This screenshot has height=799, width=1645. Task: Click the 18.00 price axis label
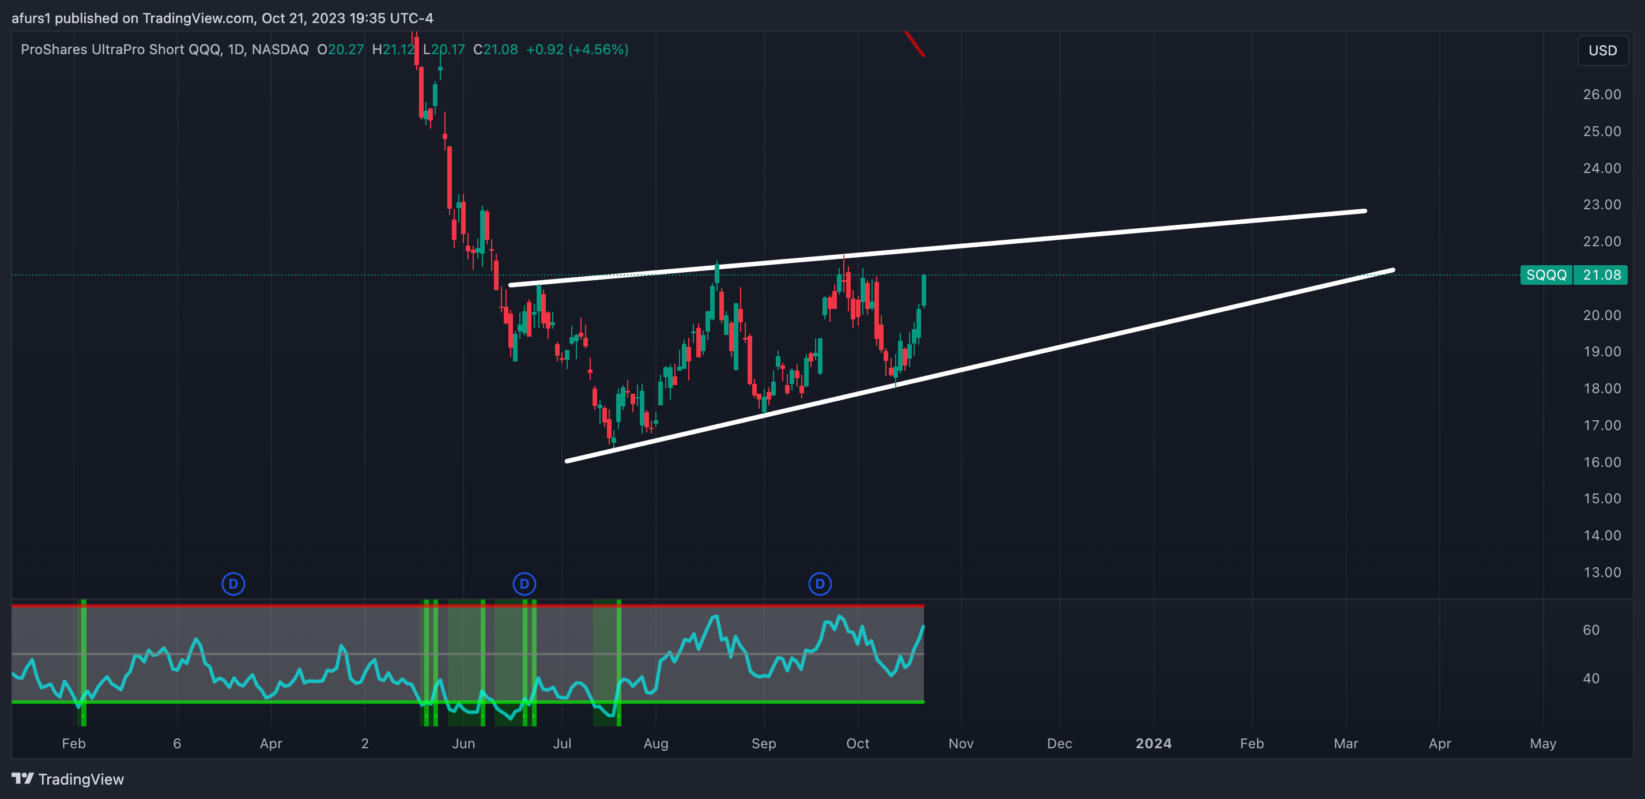[x=1602, y=389]
